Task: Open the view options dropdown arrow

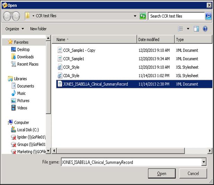Action: tap(188, 29)
